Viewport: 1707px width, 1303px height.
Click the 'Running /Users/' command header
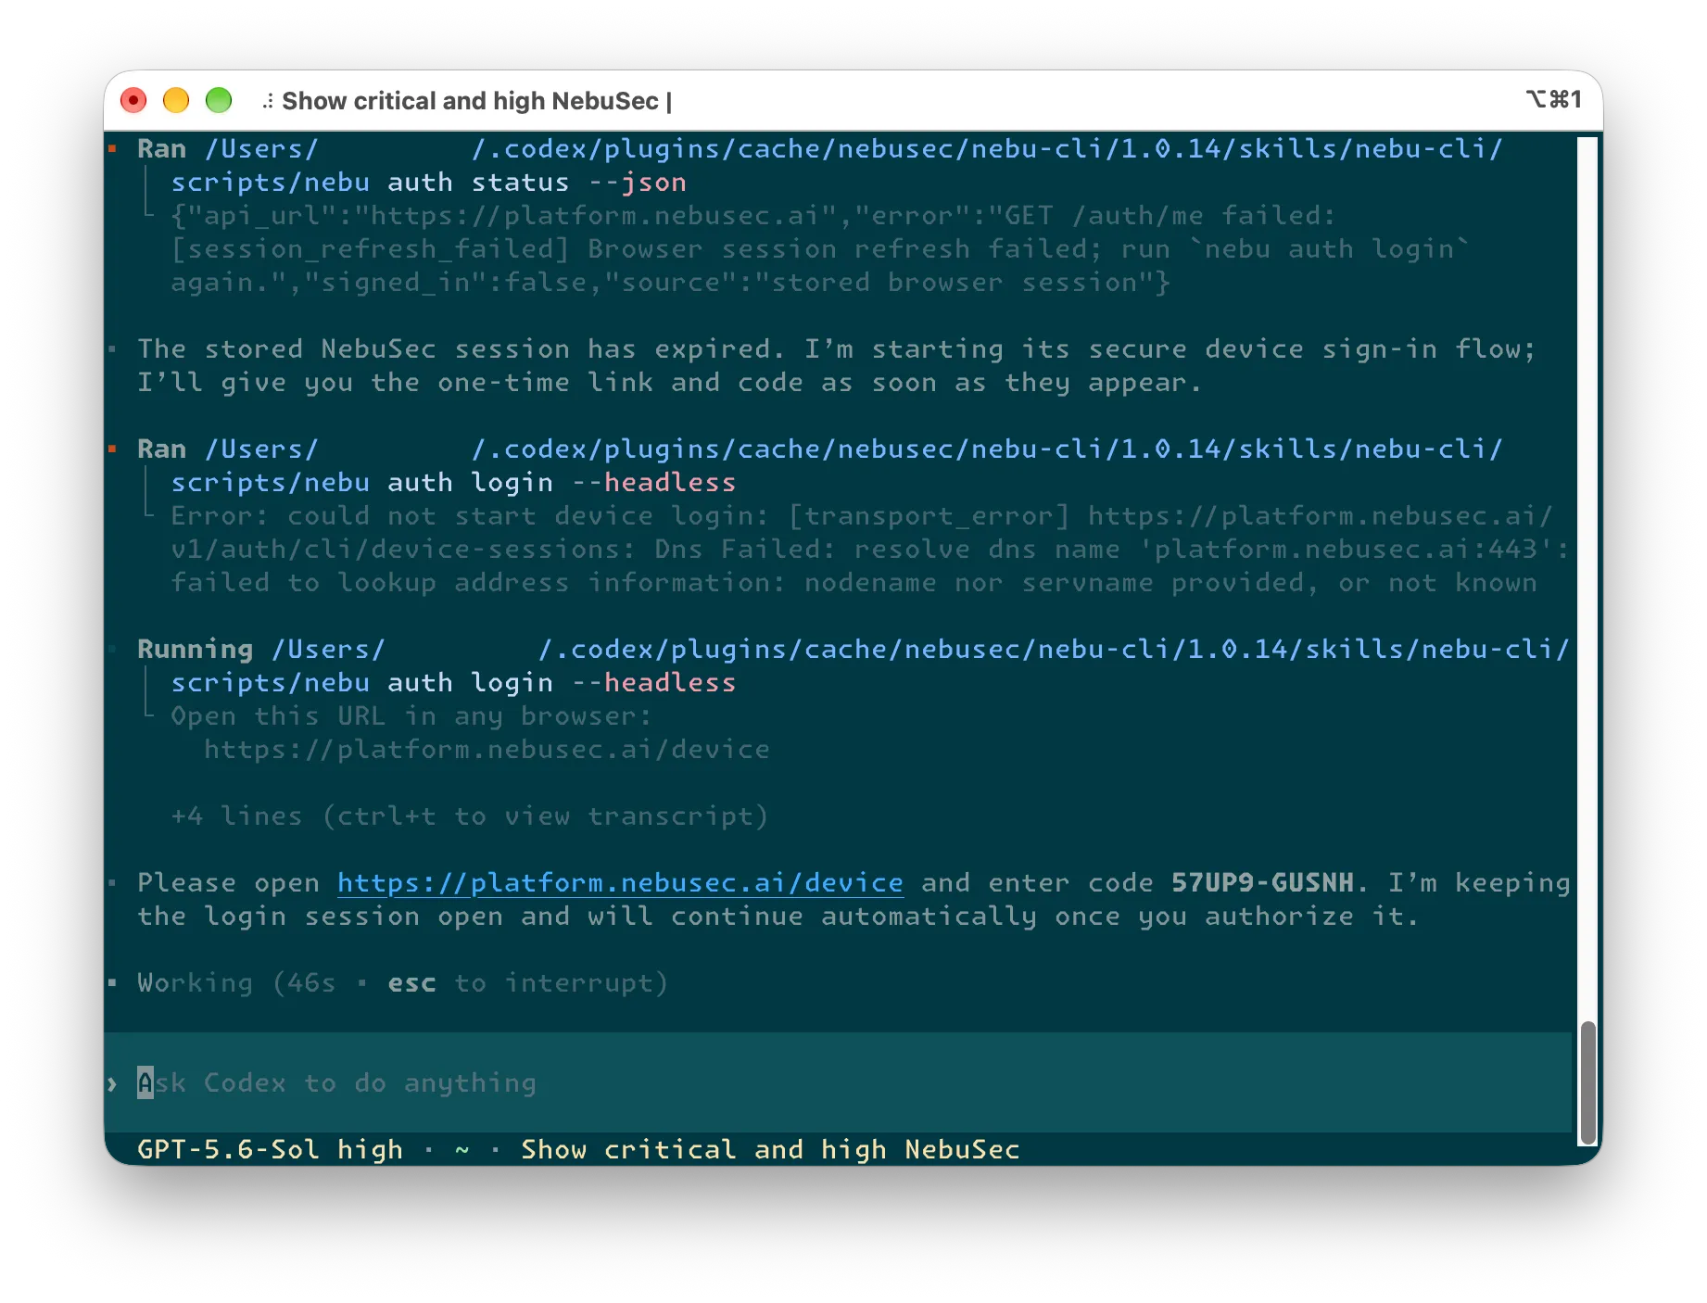pyautogui.click(x=261, y=650)
